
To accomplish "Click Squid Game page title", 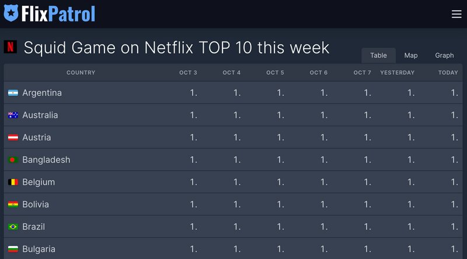I will [177, 47].
